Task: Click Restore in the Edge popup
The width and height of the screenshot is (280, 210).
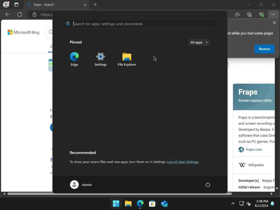Action: pyautogui.click(x=264, y=49)
